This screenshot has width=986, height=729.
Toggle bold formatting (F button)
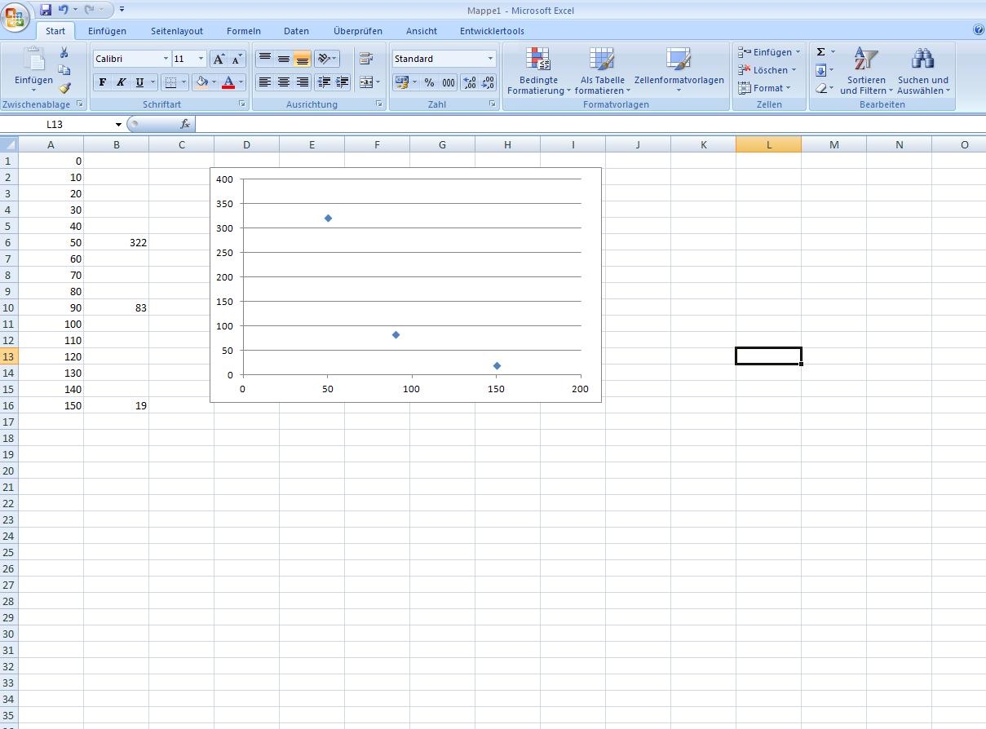[103, 82]
